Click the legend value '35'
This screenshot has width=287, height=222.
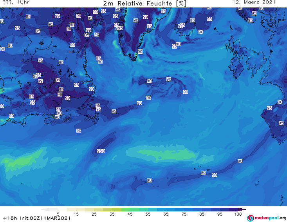(x=112, y=214)
